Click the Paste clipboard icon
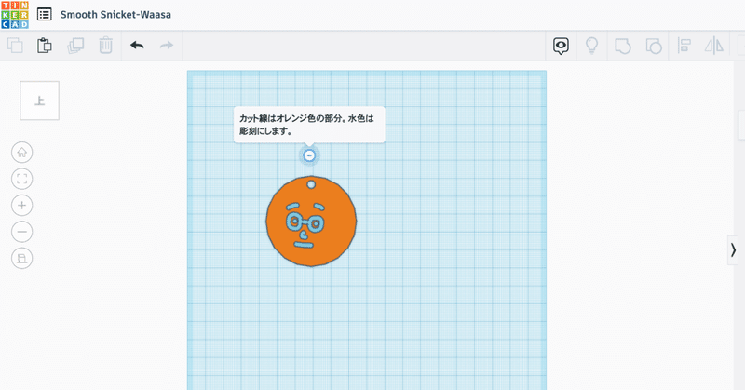This screenshot has height=390, width=745. click(x=45, y=45)
